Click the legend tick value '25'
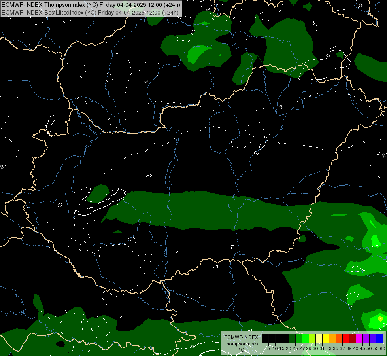The height and width of the screenshot is (356, 387). point(295,348)
